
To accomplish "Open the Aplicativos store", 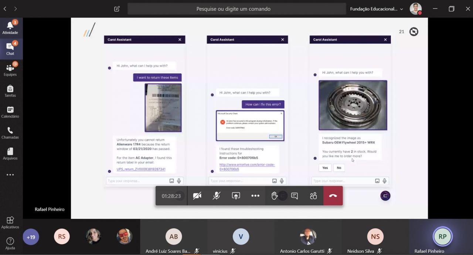I will (x=10, y=222).
